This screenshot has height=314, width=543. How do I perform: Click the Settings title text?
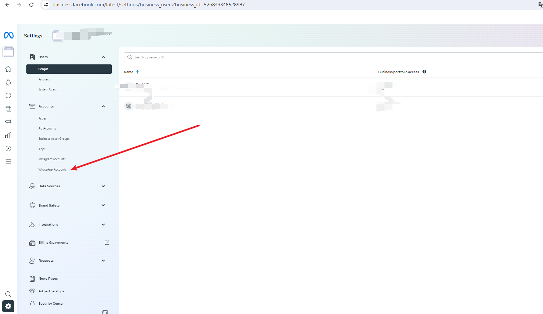coord(33,36)
